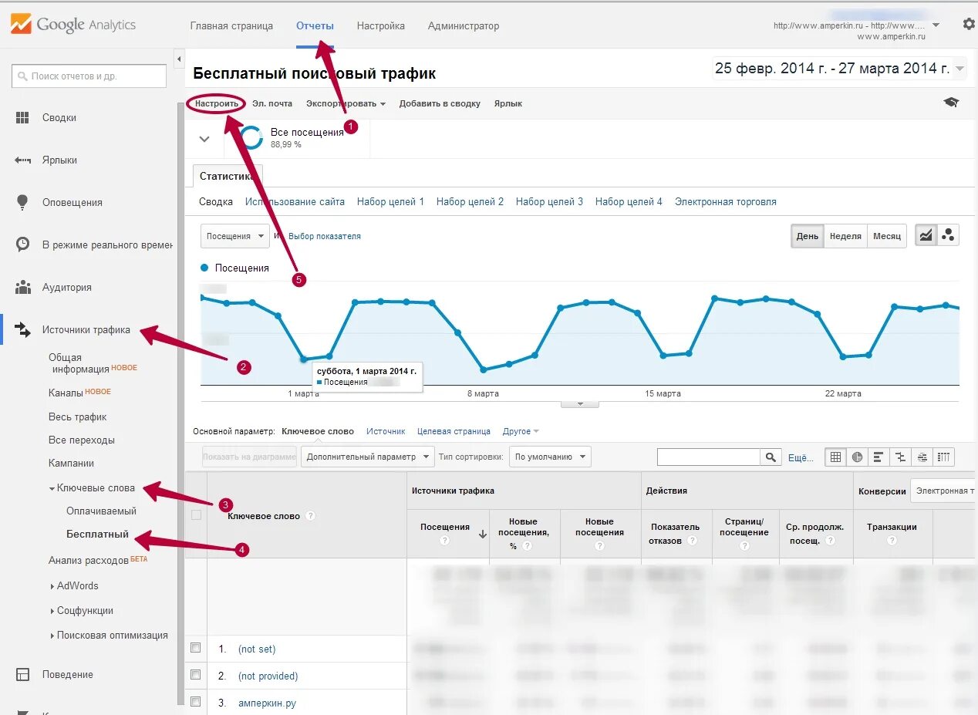
Task: Open the Целевая страница dimension link
Action: [454, 431]
